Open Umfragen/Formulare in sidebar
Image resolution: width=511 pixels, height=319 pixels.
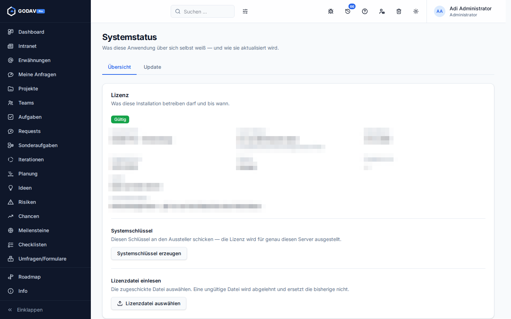point(45,259)
